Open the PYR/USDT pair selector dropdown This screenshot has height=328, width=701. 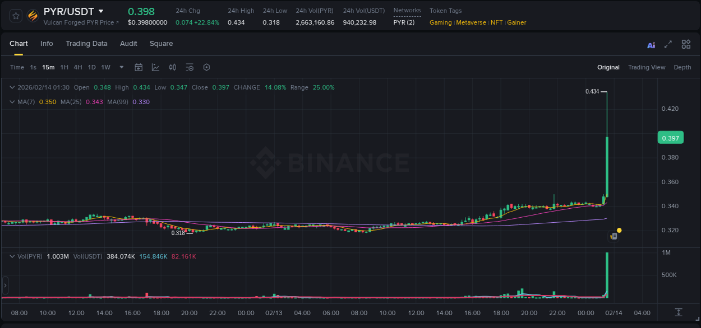102,11
